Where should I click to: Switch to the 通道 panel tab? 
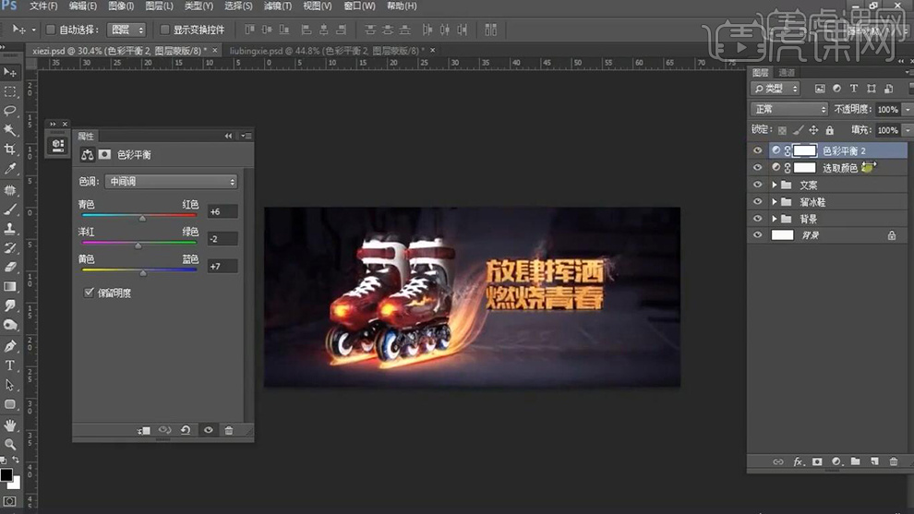[787, 73]
